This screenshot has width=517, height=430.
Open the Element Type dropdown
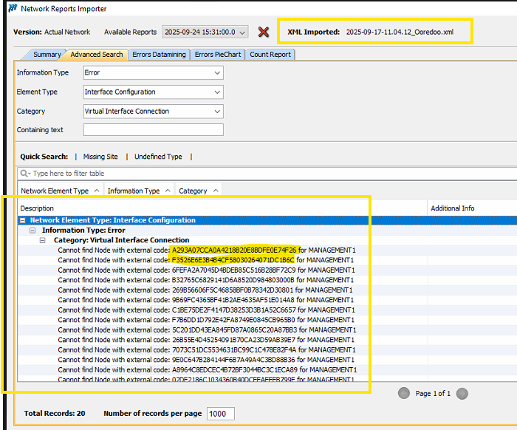tap(216, 92)
